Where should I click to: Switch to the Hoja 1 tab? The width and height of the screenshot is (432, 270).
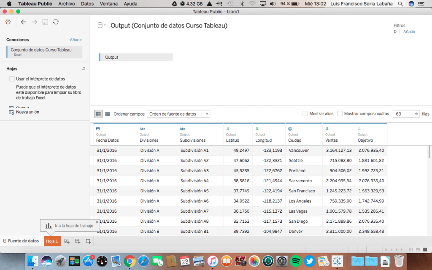52,241
